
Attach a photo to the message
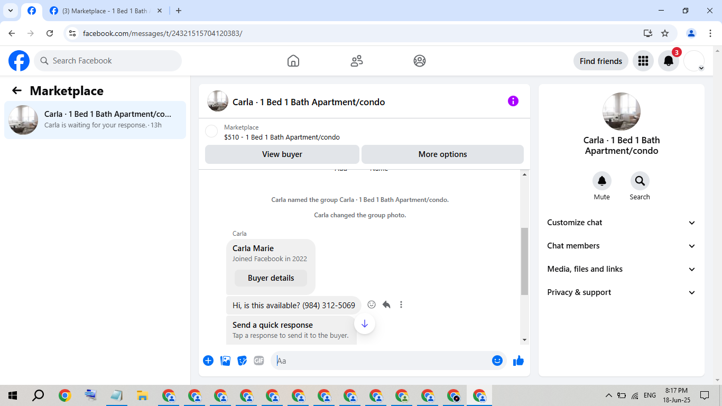click(x=225, y=361)
